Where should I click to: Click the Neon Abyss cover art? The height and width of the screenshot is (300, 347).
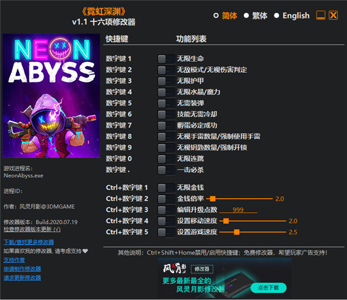click(x=51, y=96)
